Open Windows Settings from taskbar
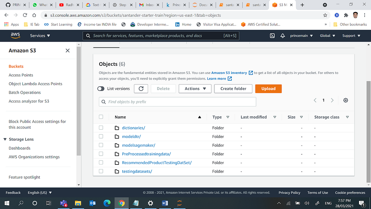This screenshot has width=371, height=209. point(151,203)
